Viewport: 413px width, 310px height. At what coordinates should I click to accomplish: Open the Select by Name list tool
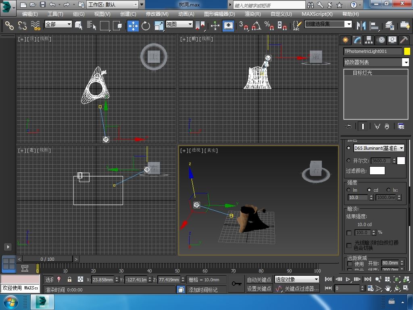[x=92, y=25]
